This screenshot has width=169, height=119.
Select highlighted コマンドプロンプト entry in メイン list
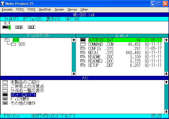point(23,95)
